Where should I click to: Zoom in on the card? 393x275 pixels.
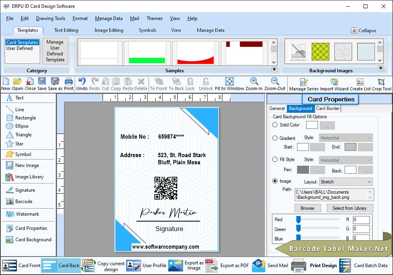click(254, 81)
